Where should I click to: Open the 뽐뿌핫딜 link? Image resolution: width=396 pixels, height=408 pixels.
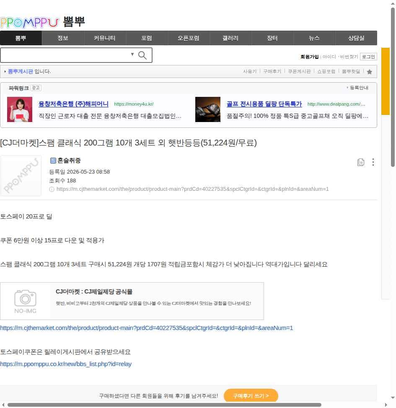pyautogui.click(x=351, y=71)
